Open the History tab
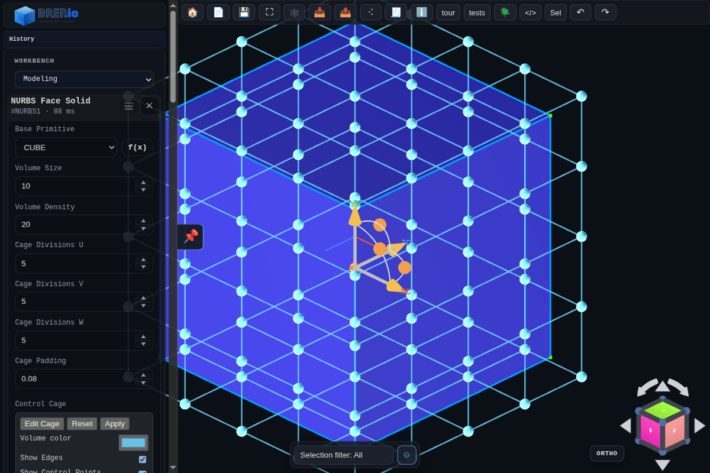The width and height of the screenshot is (710, 473). (x=22, y=39)
